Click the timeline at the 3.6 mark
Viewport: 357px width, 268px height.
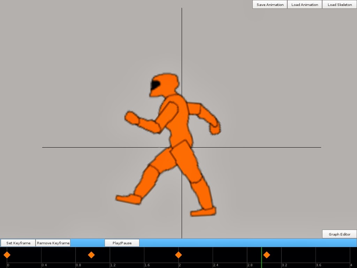point(316,258)
